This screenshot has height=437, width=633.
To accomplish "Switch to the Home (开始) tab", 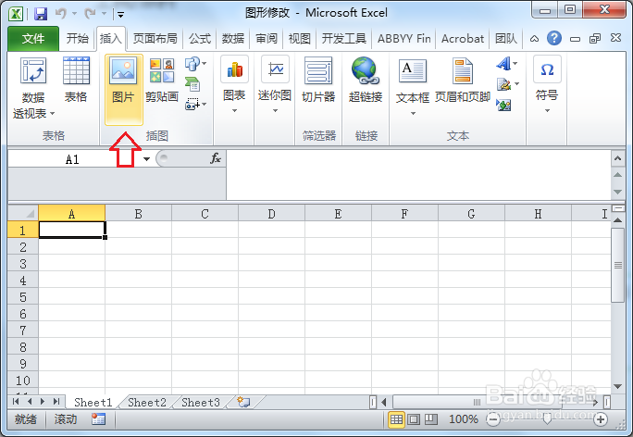I will pyautogui.click(x=77, y=38).
